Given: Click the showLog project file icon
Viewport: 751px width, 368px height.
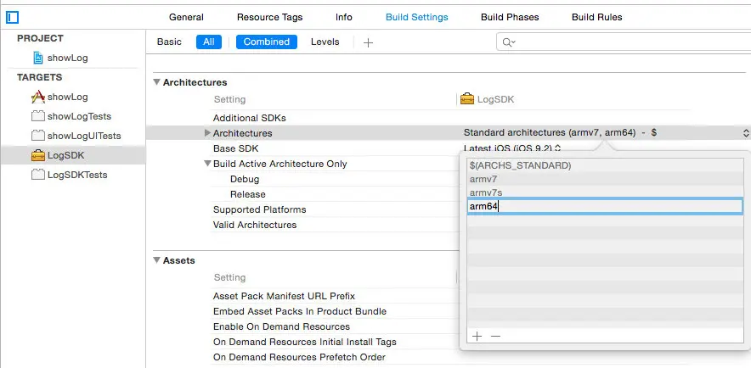Looking at the screenshot, I should tap(38, 58).
